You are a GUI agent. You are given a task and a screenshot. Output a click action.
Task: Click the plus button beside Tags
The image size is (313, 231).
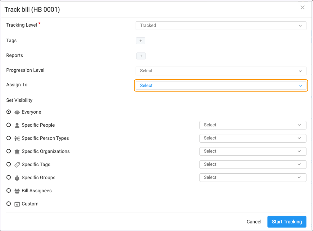click(141, 41)
